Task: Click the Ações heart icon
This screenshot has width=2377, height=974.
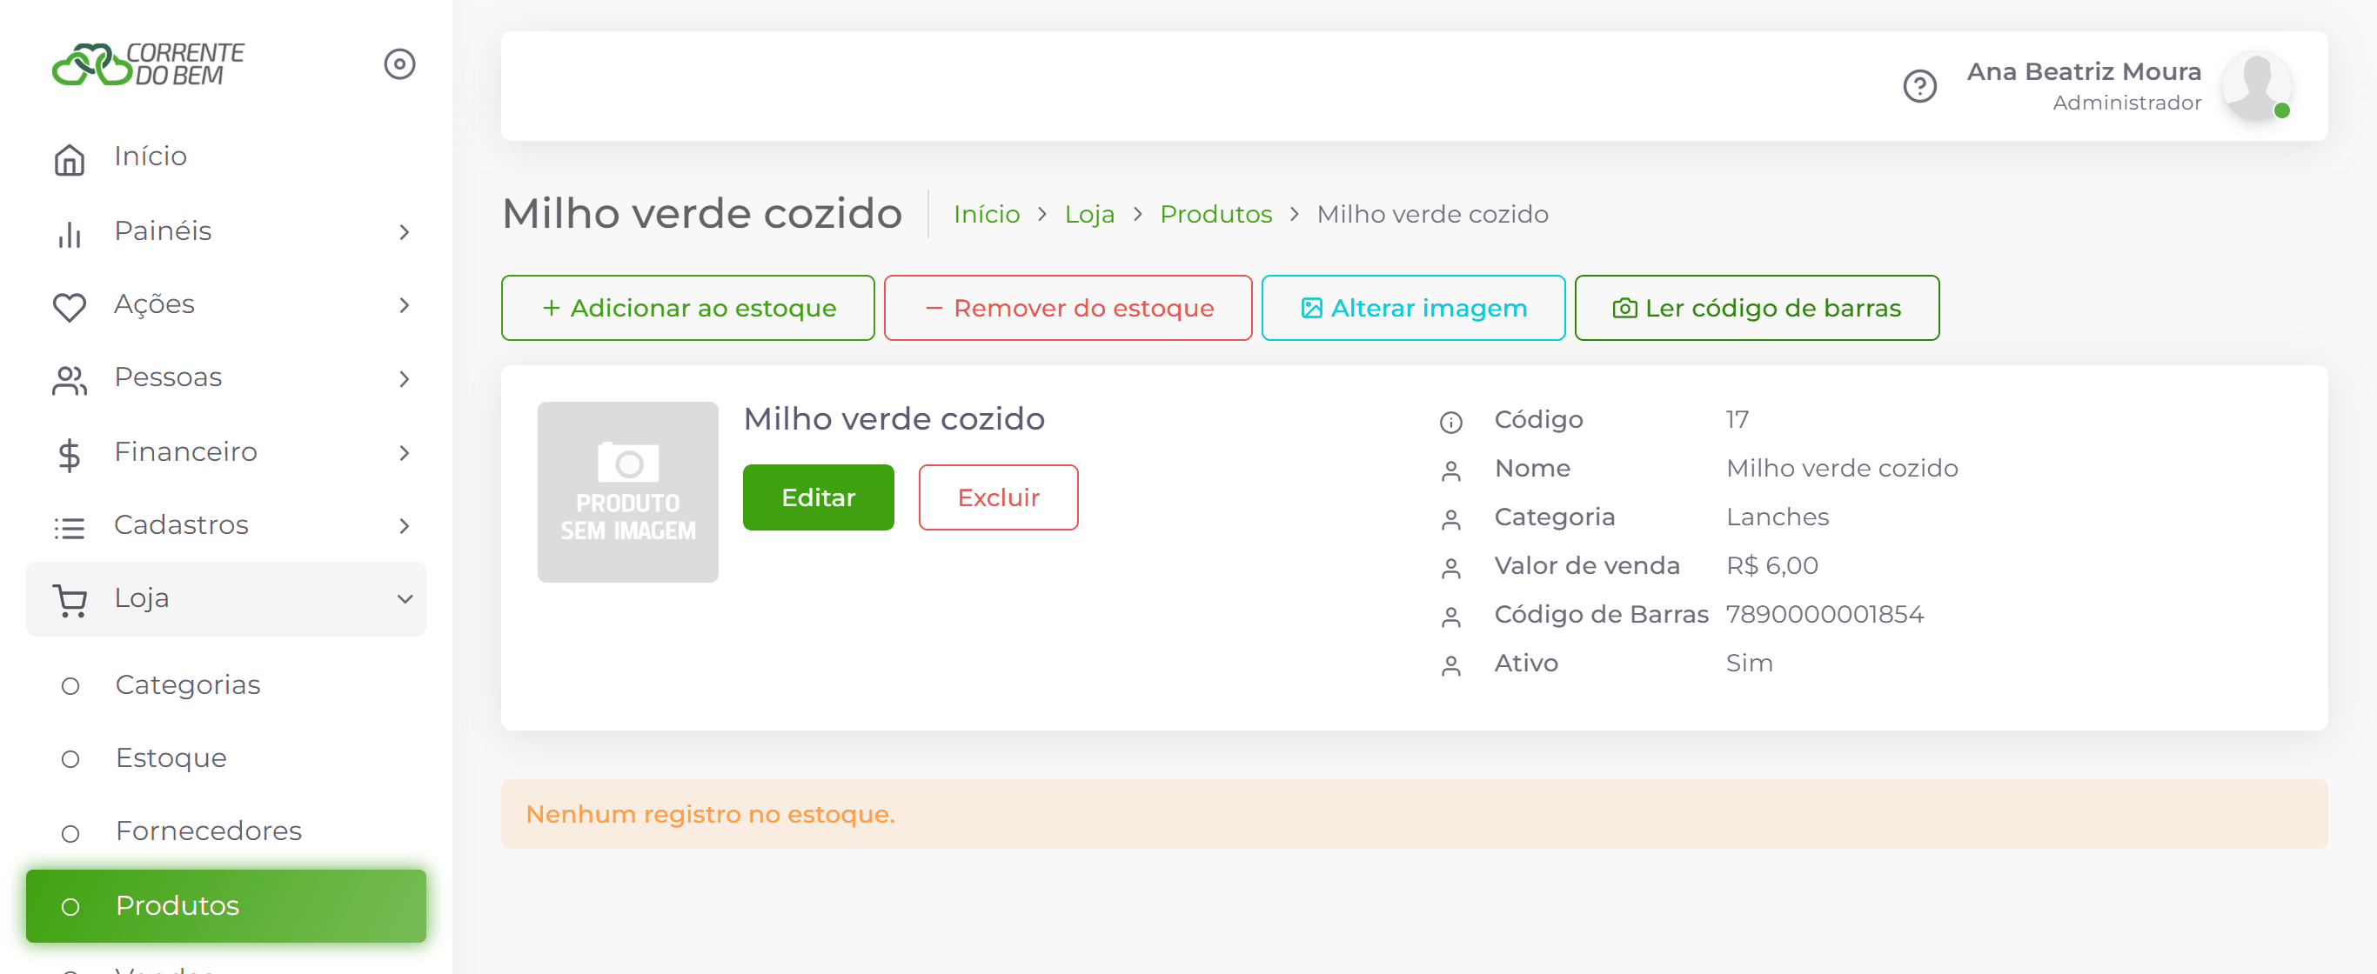Action: coord(70,306)
